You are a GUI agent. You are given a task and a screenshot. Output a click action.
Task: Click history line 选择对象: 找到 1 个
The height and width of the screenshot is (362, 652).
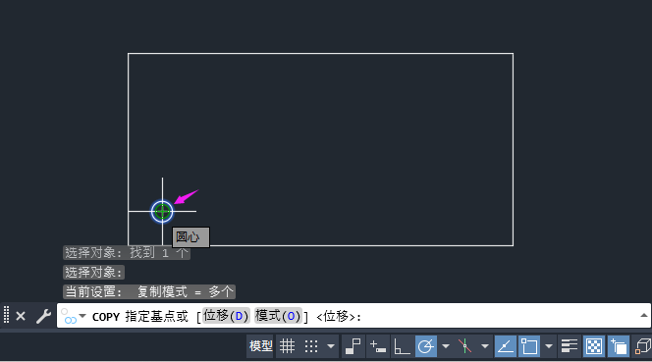click(127, 253)
